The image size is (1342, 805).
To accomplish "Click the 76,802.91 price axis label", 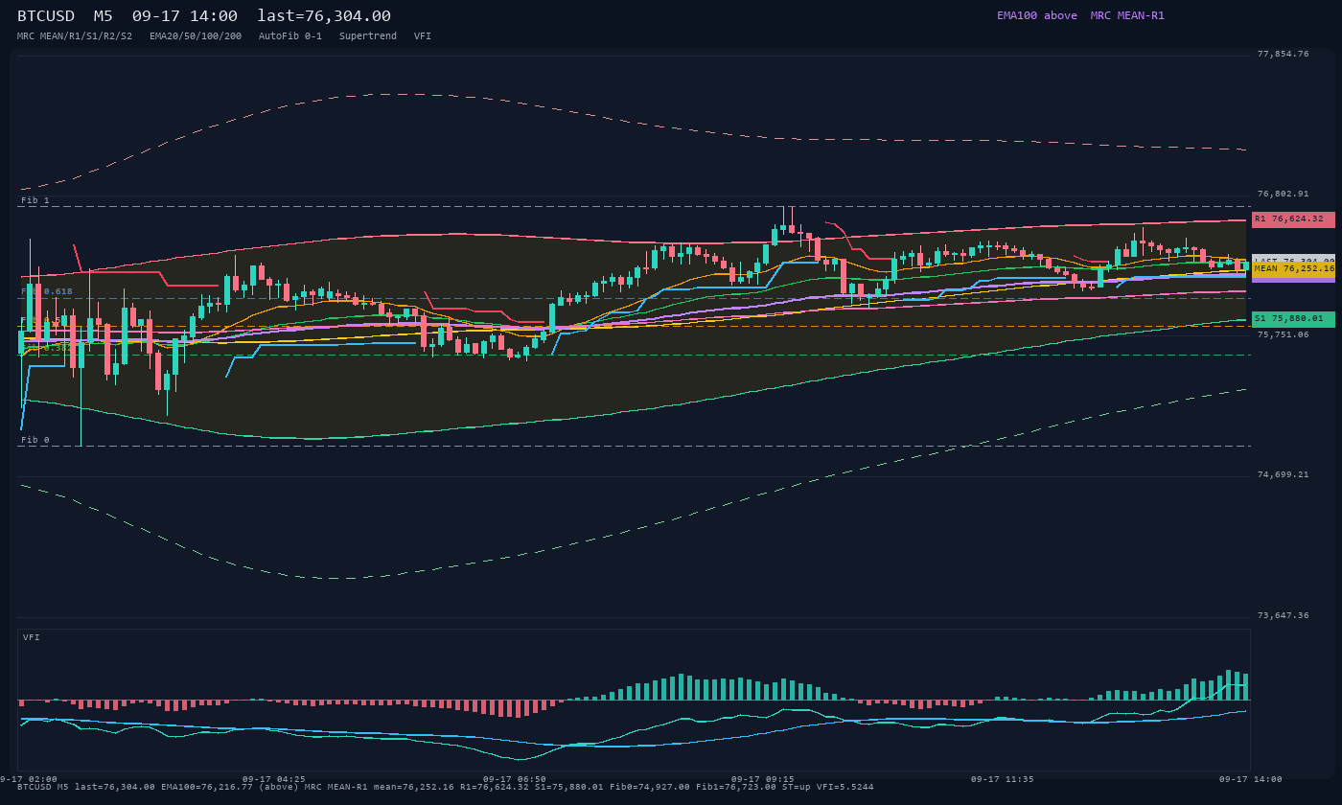I will (x=1283, y=195).
